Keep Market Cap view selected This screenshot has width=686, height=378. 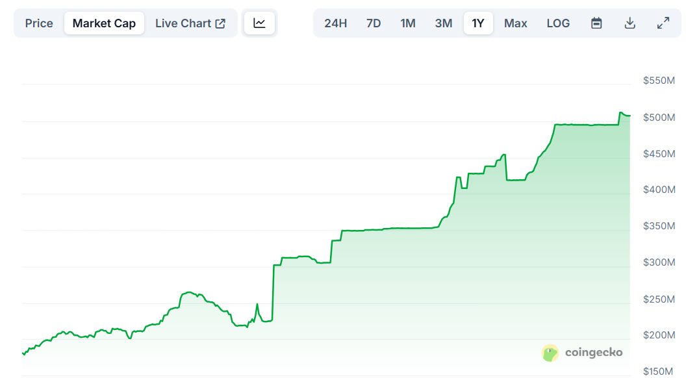click(104, 23)
